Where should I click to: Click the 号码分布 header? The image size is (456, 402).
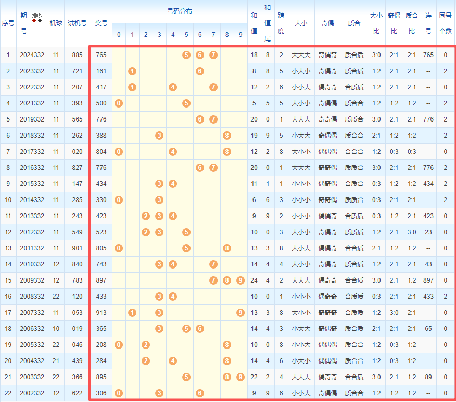(x=180, y=11)
